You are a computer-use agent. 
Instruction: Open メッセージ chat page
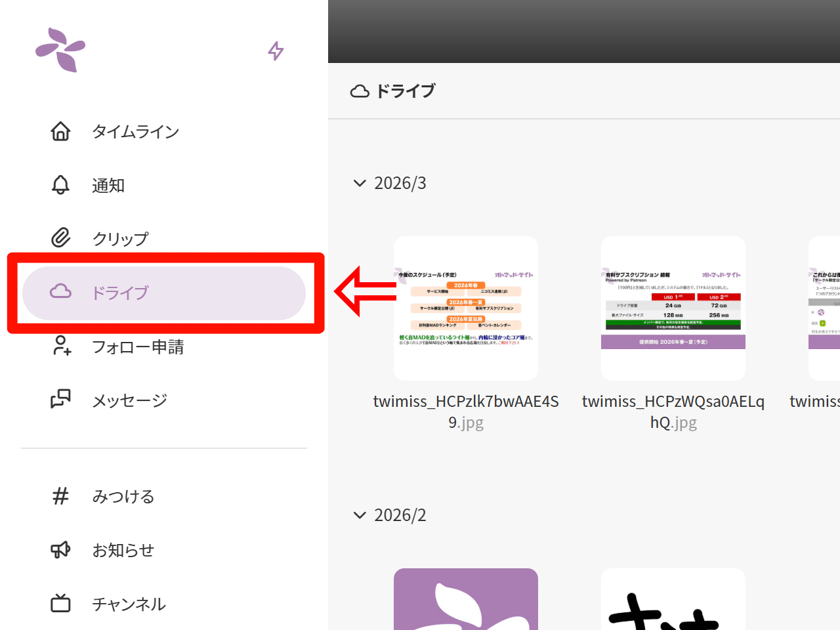[x=129, y=400]
